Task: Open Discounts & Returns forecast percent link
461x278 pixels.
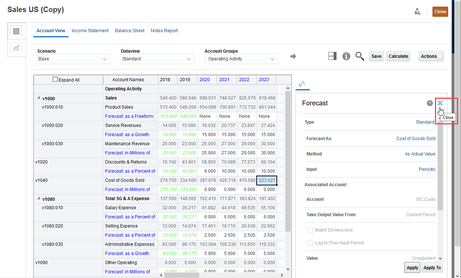Action: tap(130, 171)
